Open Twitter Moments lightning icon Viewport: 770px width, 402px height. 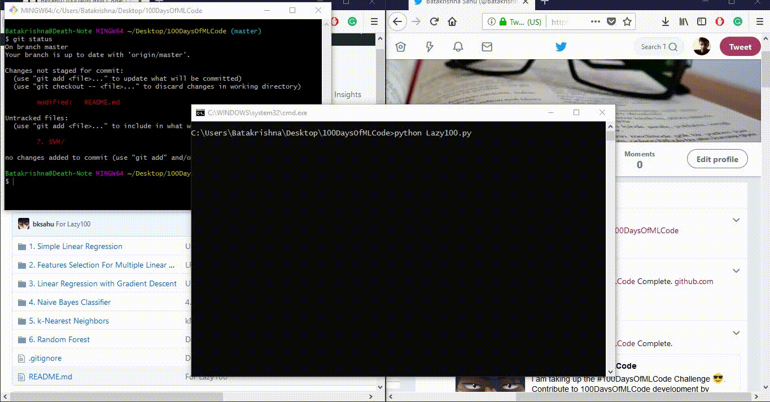coord(430,47)
